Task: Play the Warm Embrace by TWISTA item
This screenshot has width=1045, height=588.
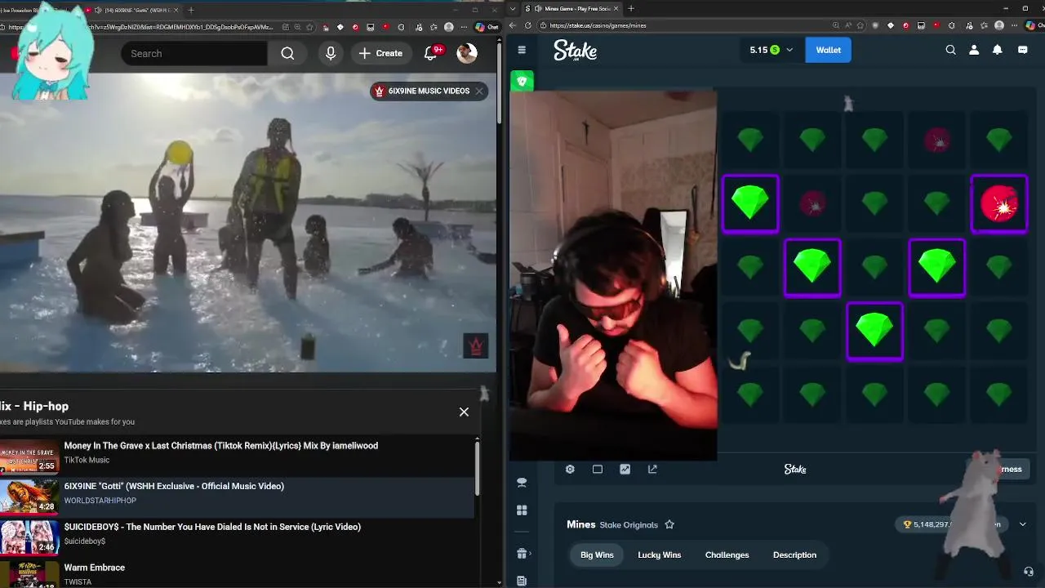Action: pos(237,573)
